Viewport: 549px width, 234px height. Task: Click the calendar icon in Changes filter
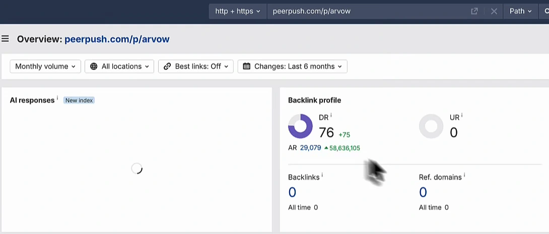[246, 66]
